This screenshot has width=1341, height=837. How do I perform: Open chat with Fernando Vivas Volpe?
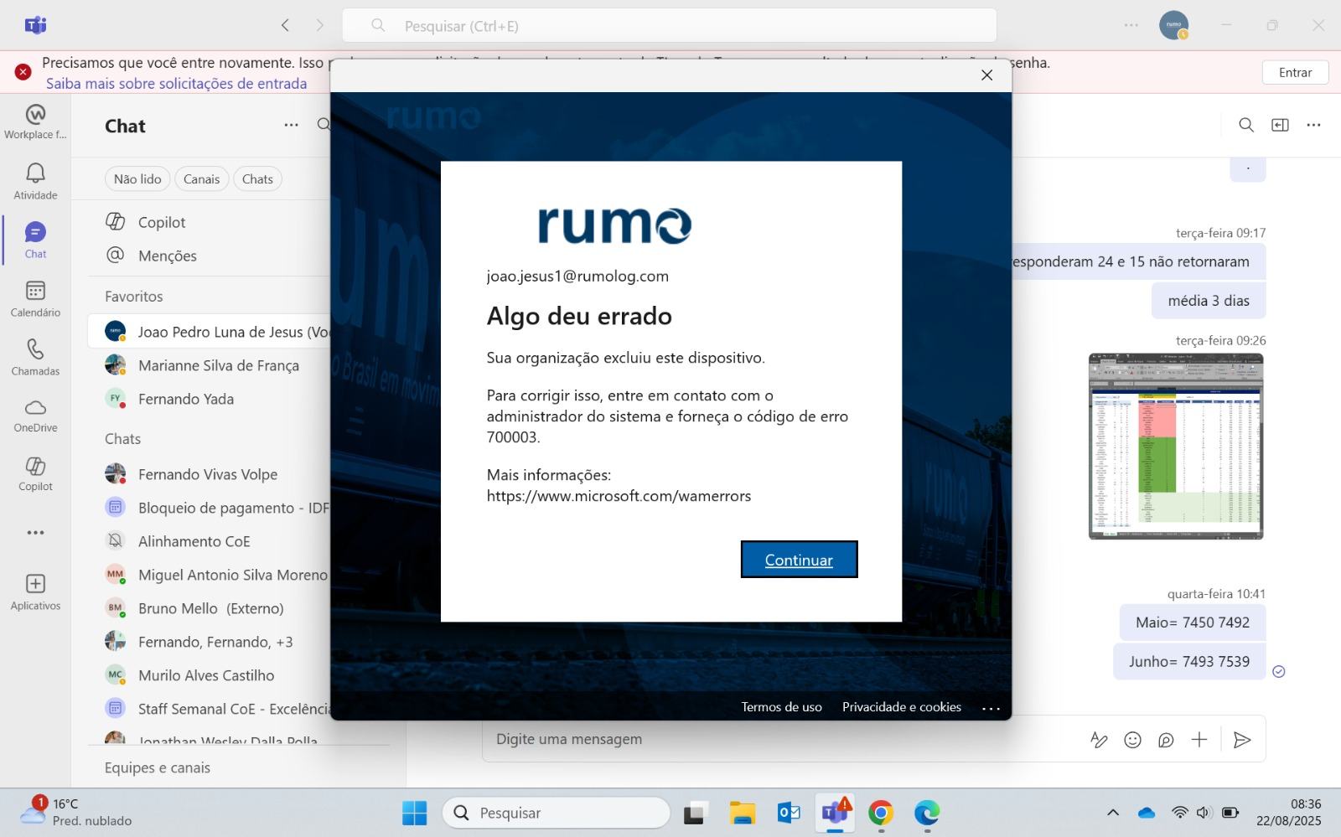[x=210, y=474]
